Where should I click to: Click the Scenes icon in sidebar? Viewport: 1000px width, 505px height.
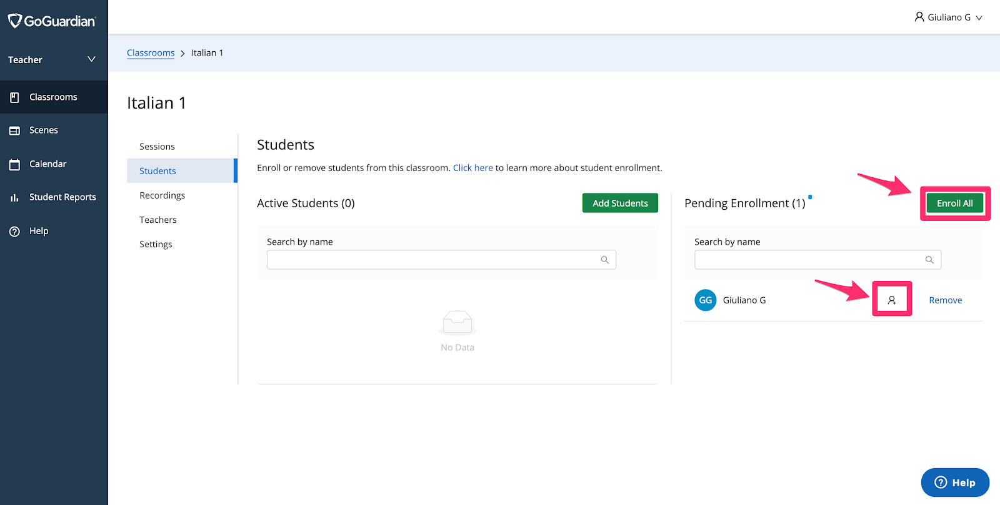14,130
